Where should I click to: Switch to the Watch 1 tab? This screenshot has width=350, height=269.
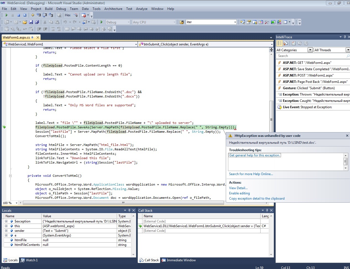[29, 260]
